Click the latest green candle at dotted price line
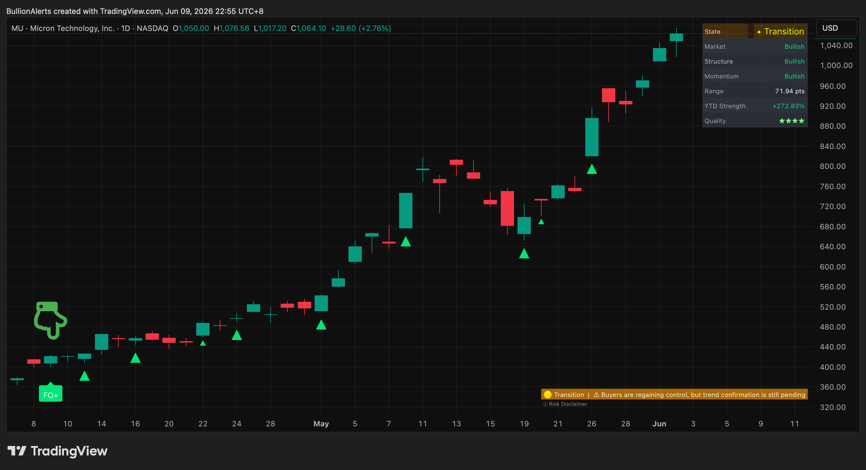The height and width of the screenshot is (470, 866). (x=676, y=37)
